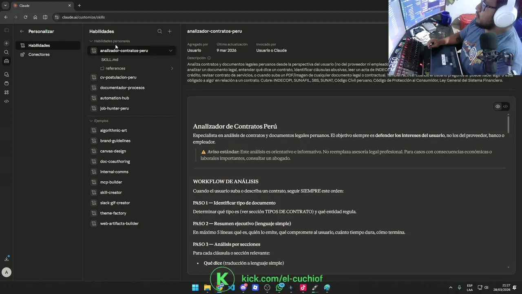Open the references folder
This screenshot has width=522, height=294.
pos(115,69)
